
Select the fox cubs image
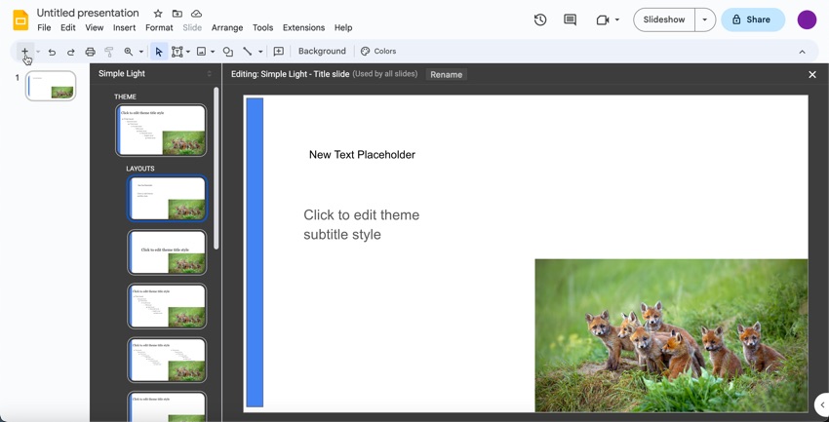coord(671,335)
